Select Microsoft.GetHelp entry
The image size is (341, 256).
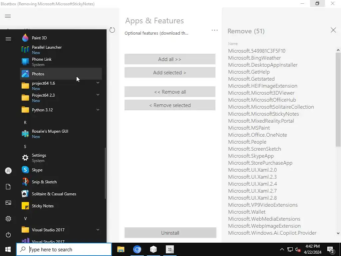[x=249, y=72]
